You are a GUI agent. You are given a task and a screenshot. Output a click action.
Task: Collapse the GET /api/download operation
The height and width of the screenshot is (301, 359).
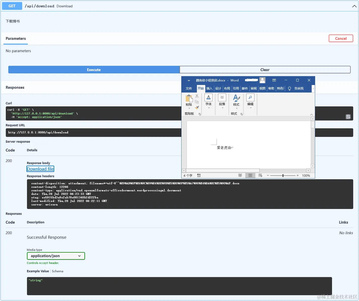[354, 6]
